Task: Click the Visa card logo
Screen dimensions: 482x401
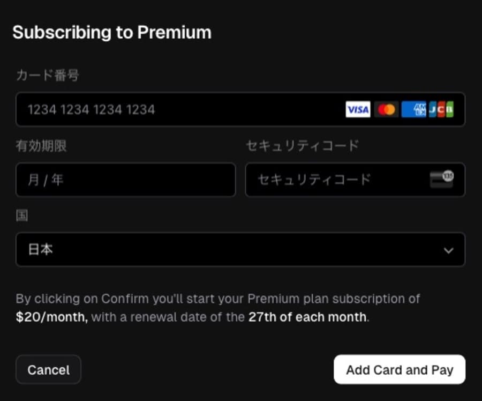Action: point(358,109)
